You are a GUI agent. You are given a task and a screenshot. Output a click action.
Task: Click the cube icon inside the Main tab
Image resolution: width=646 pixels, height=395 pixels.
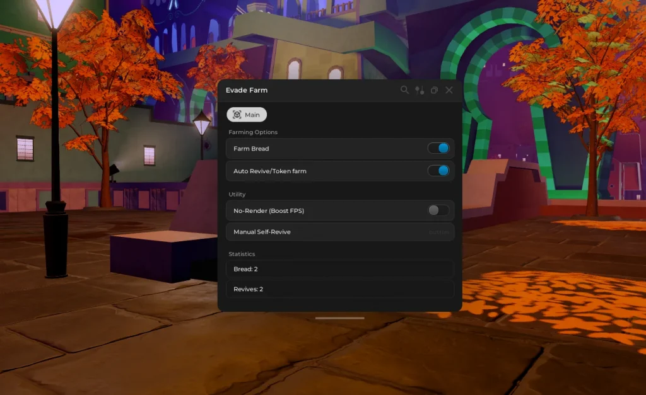[237, 115]
